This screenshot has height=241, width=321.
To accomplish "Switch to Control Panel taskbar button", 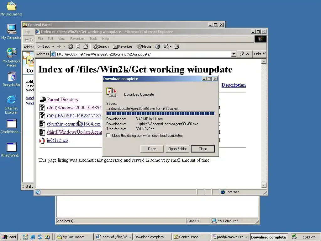I will point(191,237).
